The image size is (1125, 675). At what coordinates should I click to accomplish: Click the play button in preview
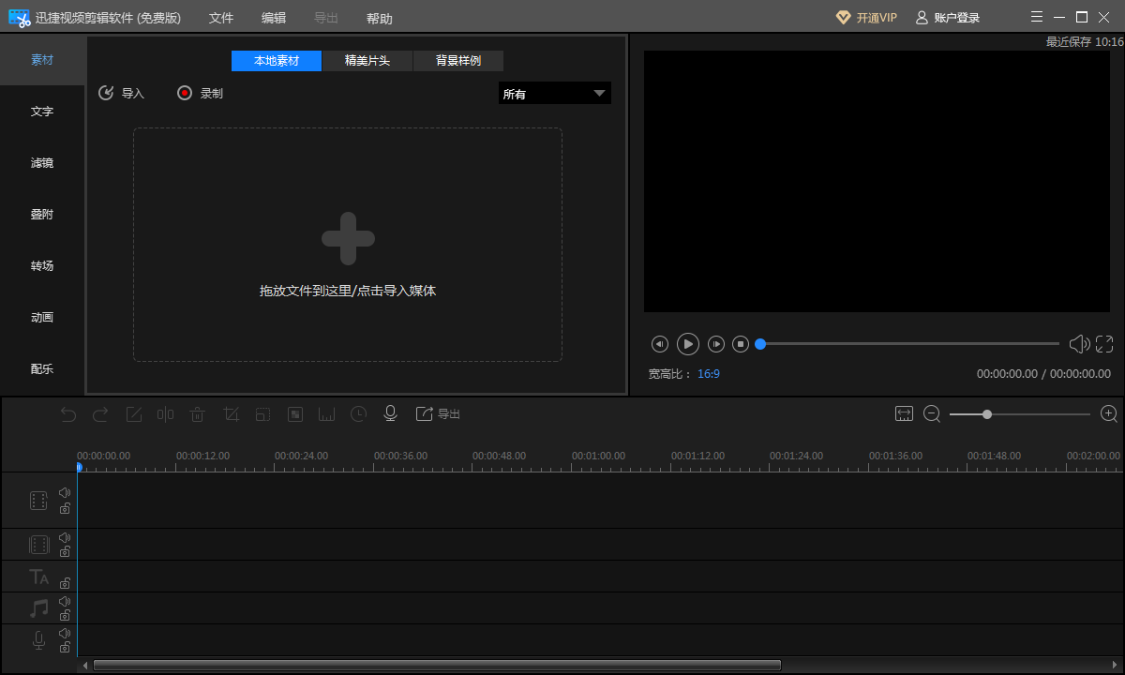688,344
